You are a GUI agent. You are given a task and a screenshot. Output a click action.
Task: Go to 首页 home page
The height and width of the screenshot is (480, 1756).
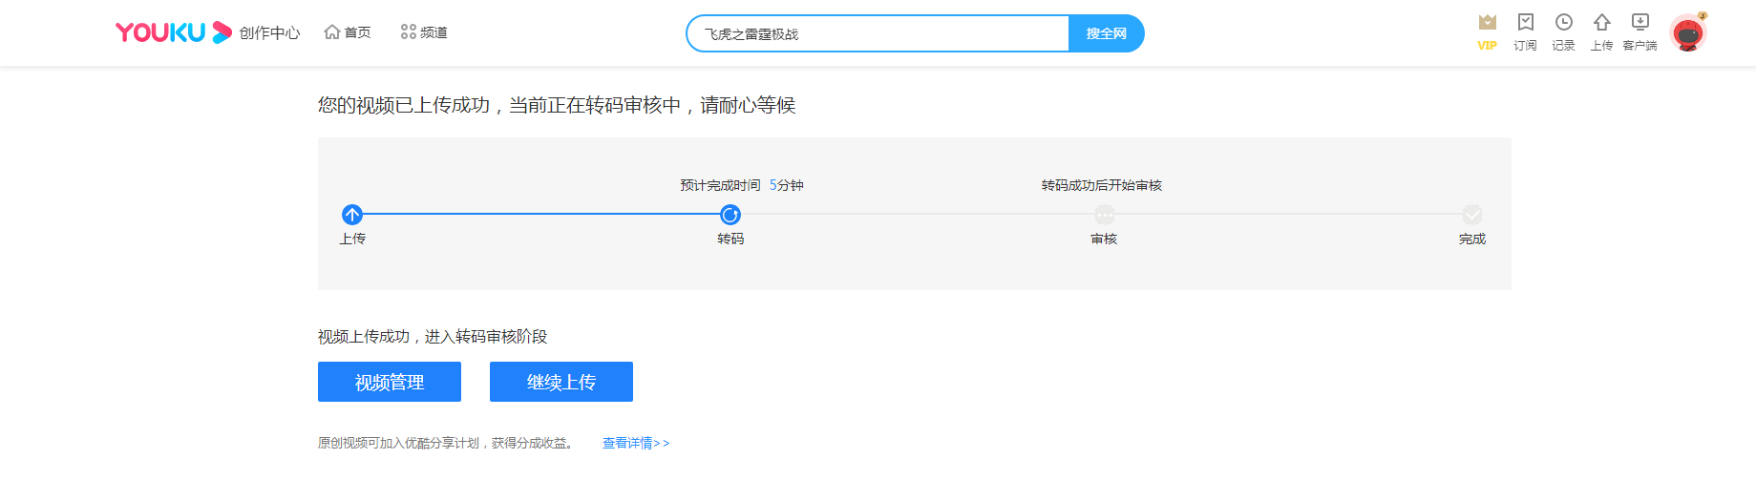coord(348,32)
